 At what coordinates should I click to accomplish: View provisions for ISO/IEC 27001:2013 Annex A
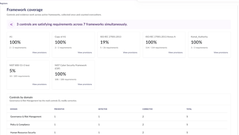pyautogui.click(x=176, y=52)
